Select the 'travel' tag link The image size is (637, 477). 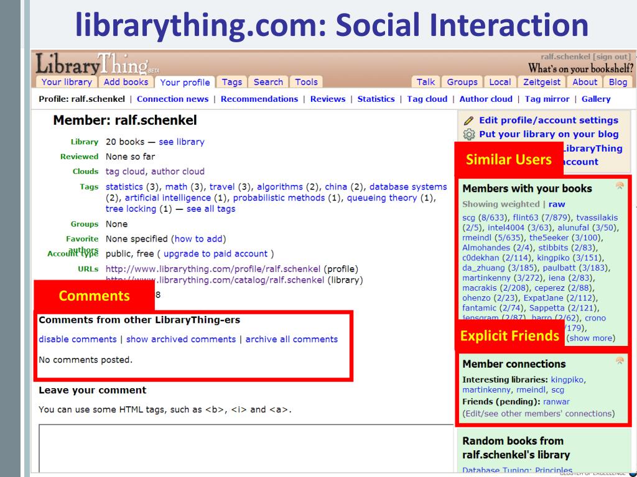tap(222, 187)
